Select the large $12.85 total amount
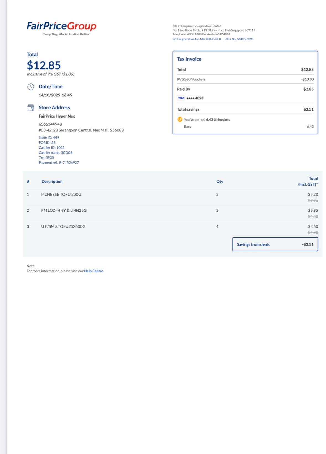The height and width of the screenshot is (454, 326). pyautogui.click(x=44, y=65)
